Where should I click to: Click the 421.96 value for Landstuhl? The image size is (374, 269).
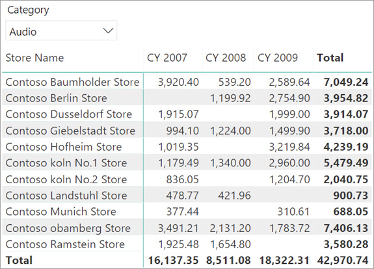(235, 196)
